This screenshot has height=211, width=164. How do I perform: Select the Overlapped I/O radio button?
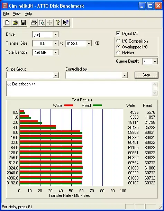click(x=118, y=47)
